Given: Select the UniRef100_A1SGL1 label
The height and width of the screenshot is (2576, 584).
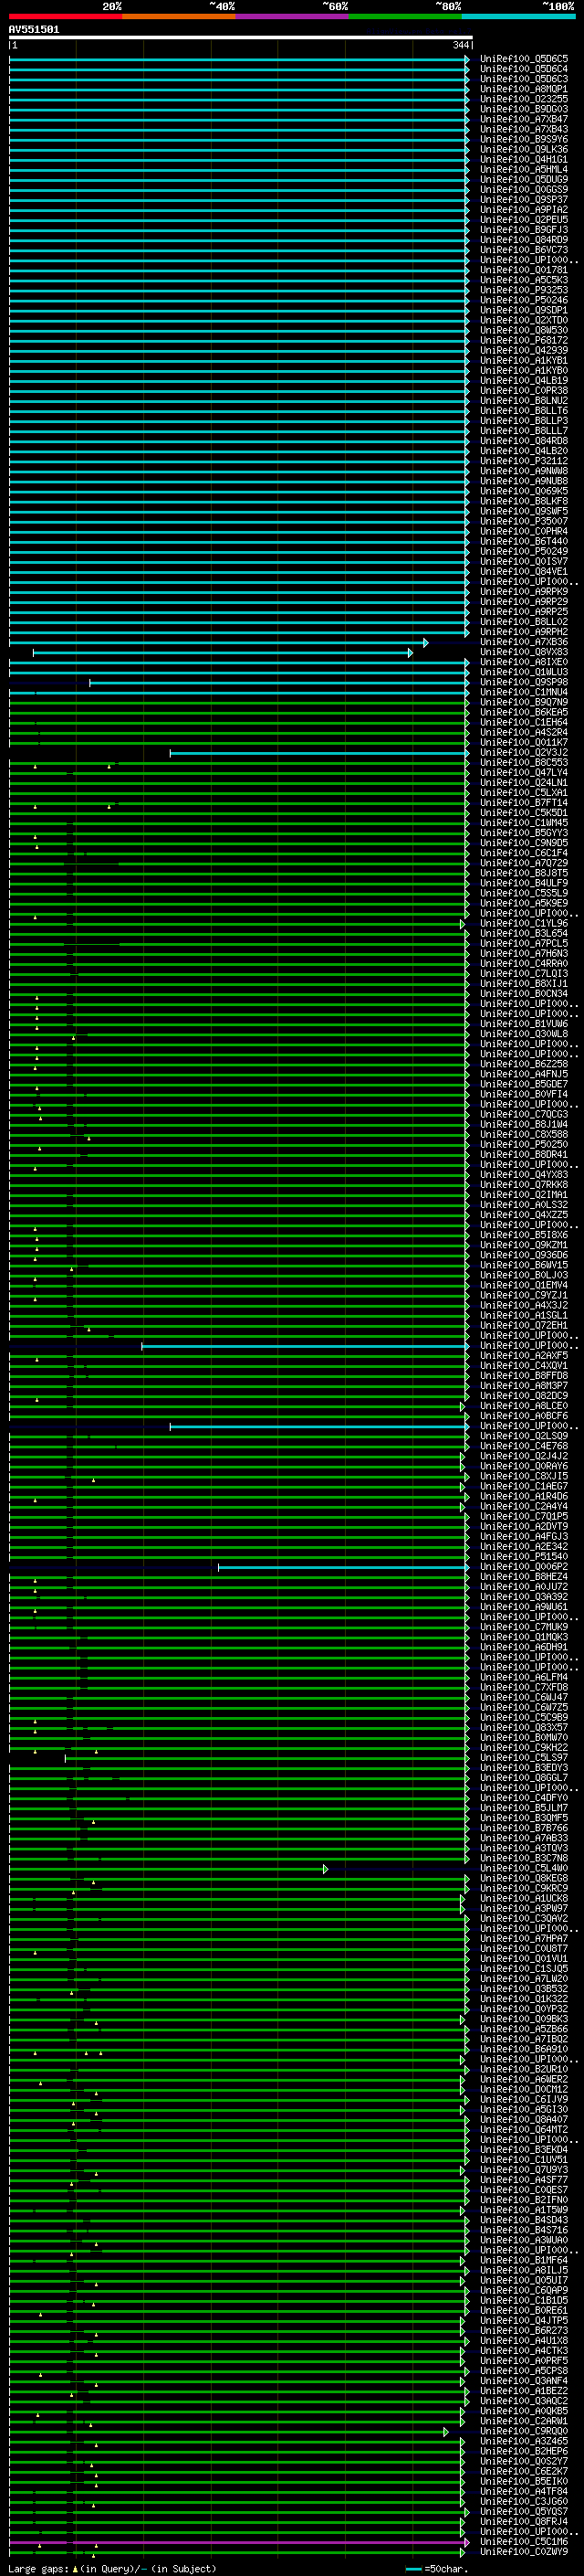Looking at the screenshot, I should (524, 1315).
